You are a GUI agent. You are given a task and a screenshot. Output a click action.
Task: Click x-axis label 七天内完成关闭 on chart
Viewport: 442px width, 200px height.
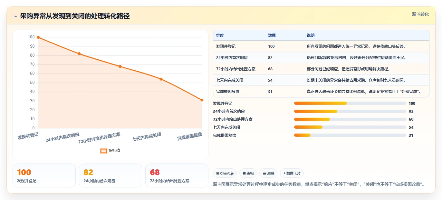[x=147, y=137]
